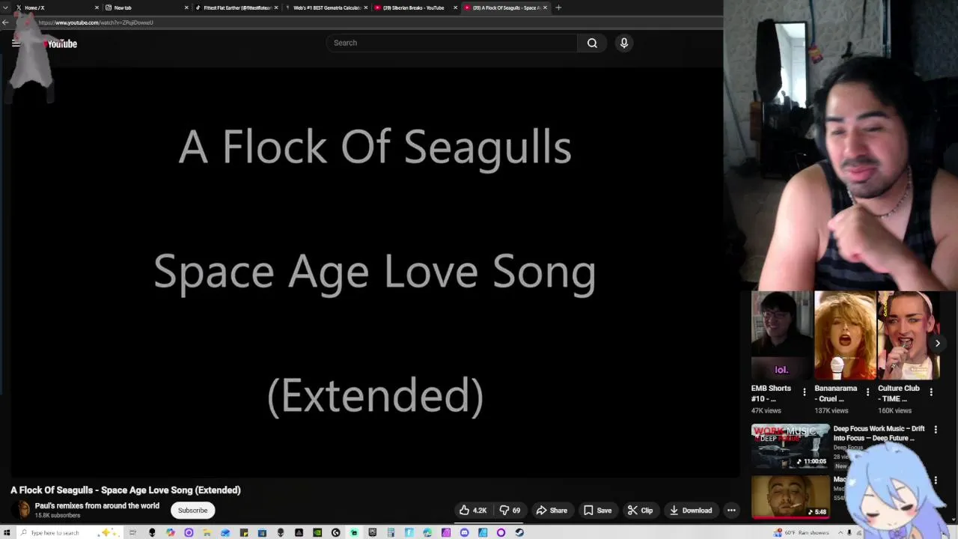Open File Explorer from the taskbar

(x=207, y=532)
